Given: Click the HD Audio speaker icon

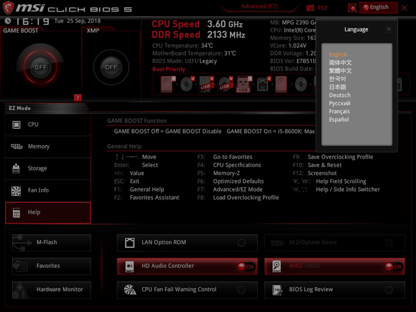Looking at the screenshot, I should 129,266.
